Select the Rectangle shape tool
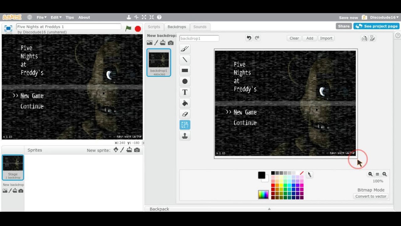 tap(185, 70)
